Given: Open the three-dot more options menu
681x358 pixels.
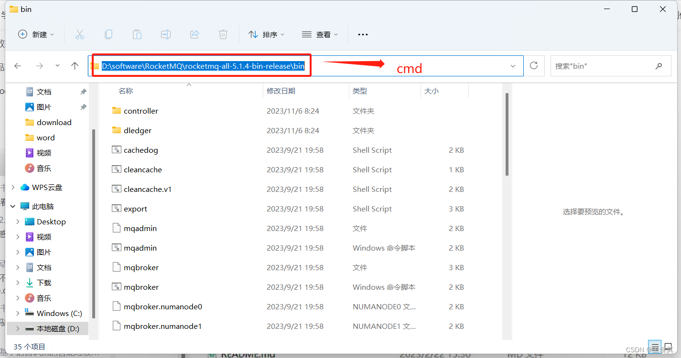Looking at the screenshot, I should click(x=363, y=34).
